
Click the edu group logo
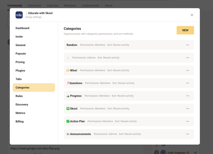pyautogui.click(x=19, y=15)
